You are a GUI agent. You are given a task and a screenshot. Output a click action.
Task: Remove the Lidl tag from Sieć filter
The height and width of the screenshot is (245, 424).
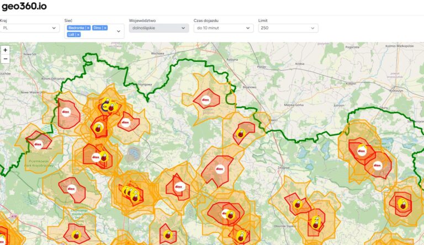coord(78,35)
